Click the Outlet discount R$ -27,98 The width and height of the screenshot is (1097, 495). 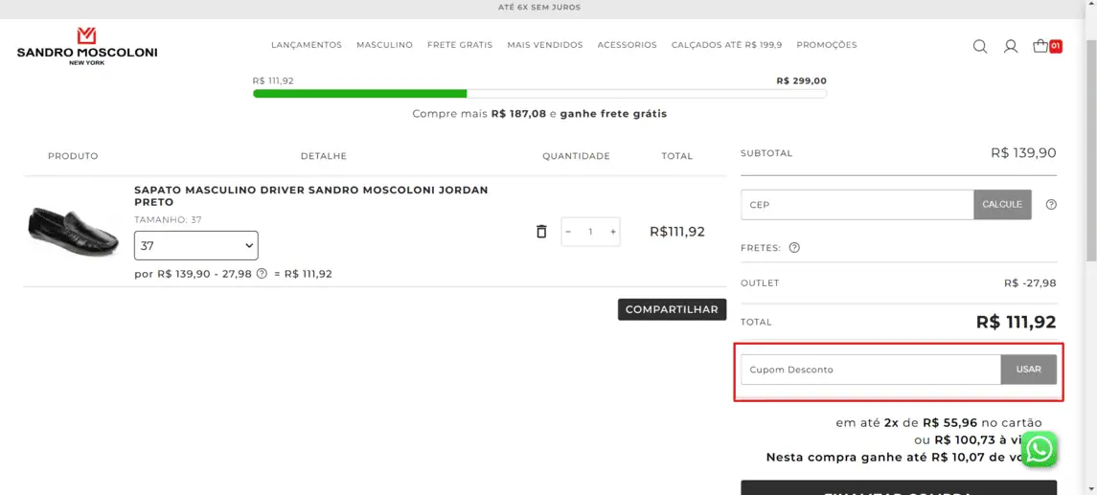click(1030, 283)
